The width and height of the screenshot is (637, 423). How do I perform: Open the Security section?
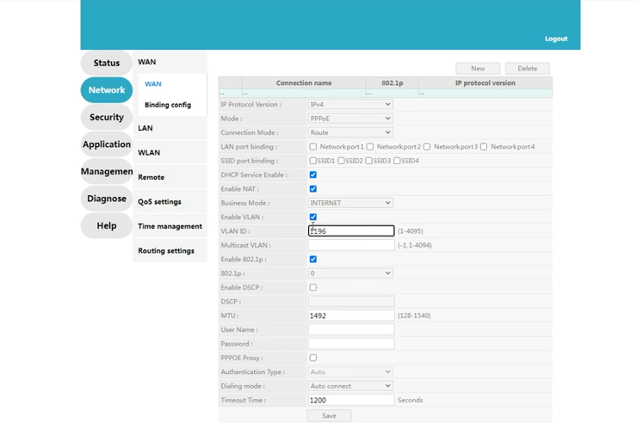click(106, 117)
